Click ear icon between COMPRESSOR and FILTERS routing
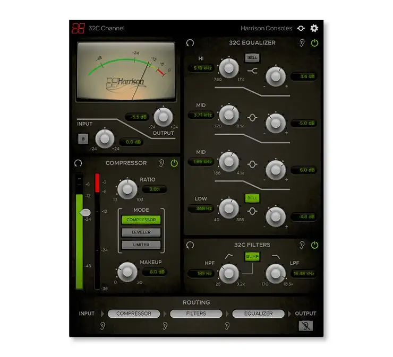The height and width of the screenshot is (357, 393). 165,326
